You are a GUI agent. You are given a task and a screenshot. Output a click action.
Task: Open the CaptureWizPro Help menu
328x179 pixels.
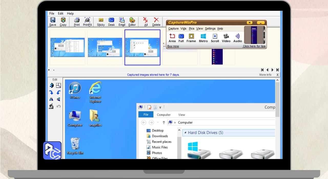click(220, 29)
